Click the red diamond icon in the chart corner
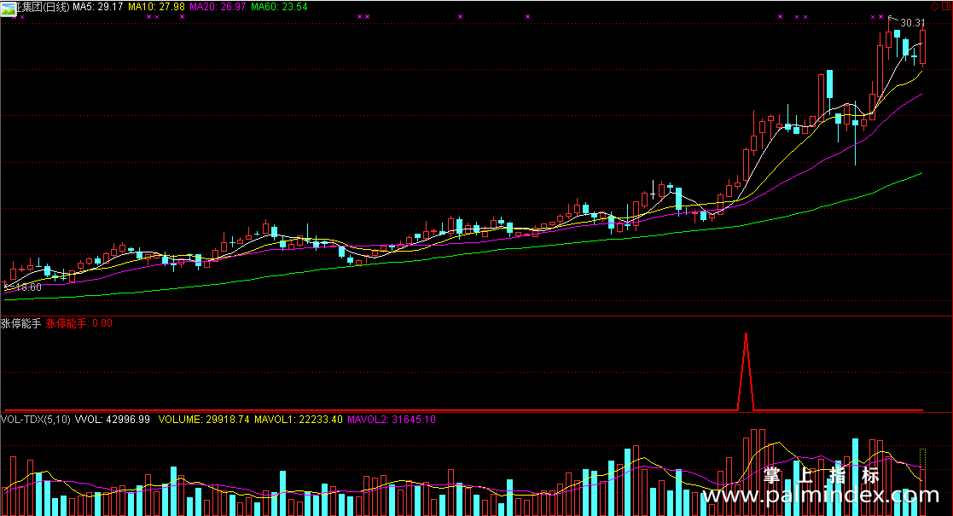Image resolution: width=953 pixels, height=516 pixels. coord(935,6)
